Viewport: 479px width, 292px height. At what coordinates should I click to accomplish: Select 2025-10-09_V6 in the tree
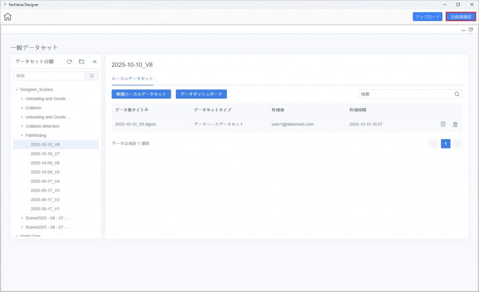(x=45, y=163)
